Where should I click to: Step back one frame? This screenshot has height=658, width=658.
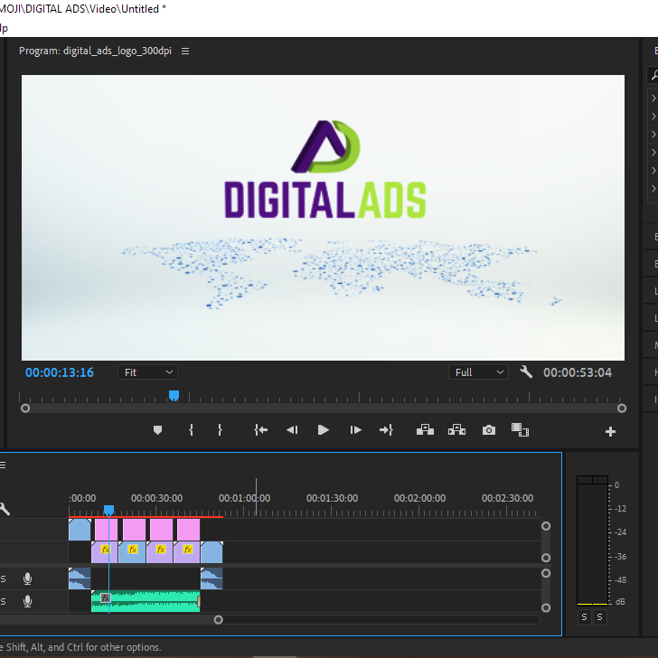pyautogui.click(x=291, y=430)
